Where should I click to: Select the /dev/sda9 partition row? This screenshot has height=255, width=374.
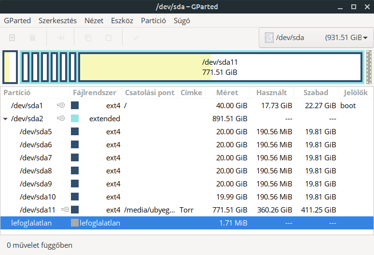pos(187,184)
